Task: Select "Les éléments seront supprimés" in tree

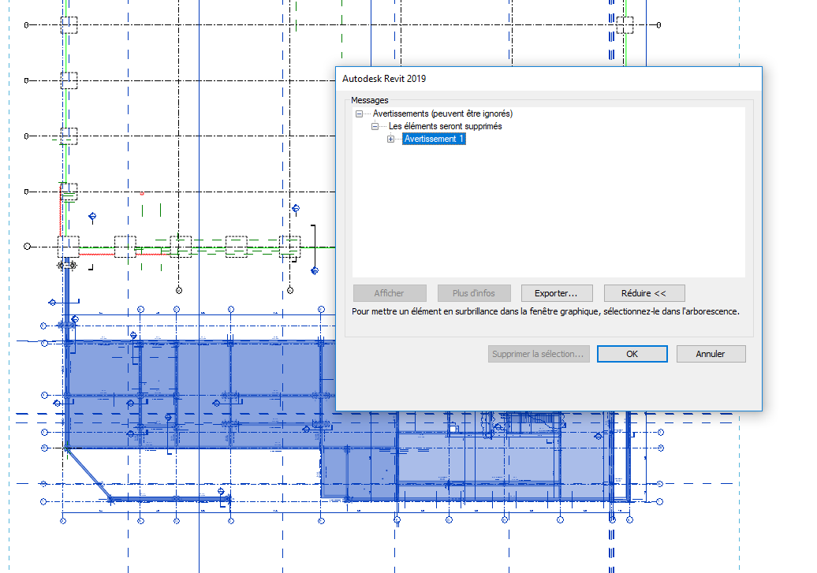Action: point(445,126)
